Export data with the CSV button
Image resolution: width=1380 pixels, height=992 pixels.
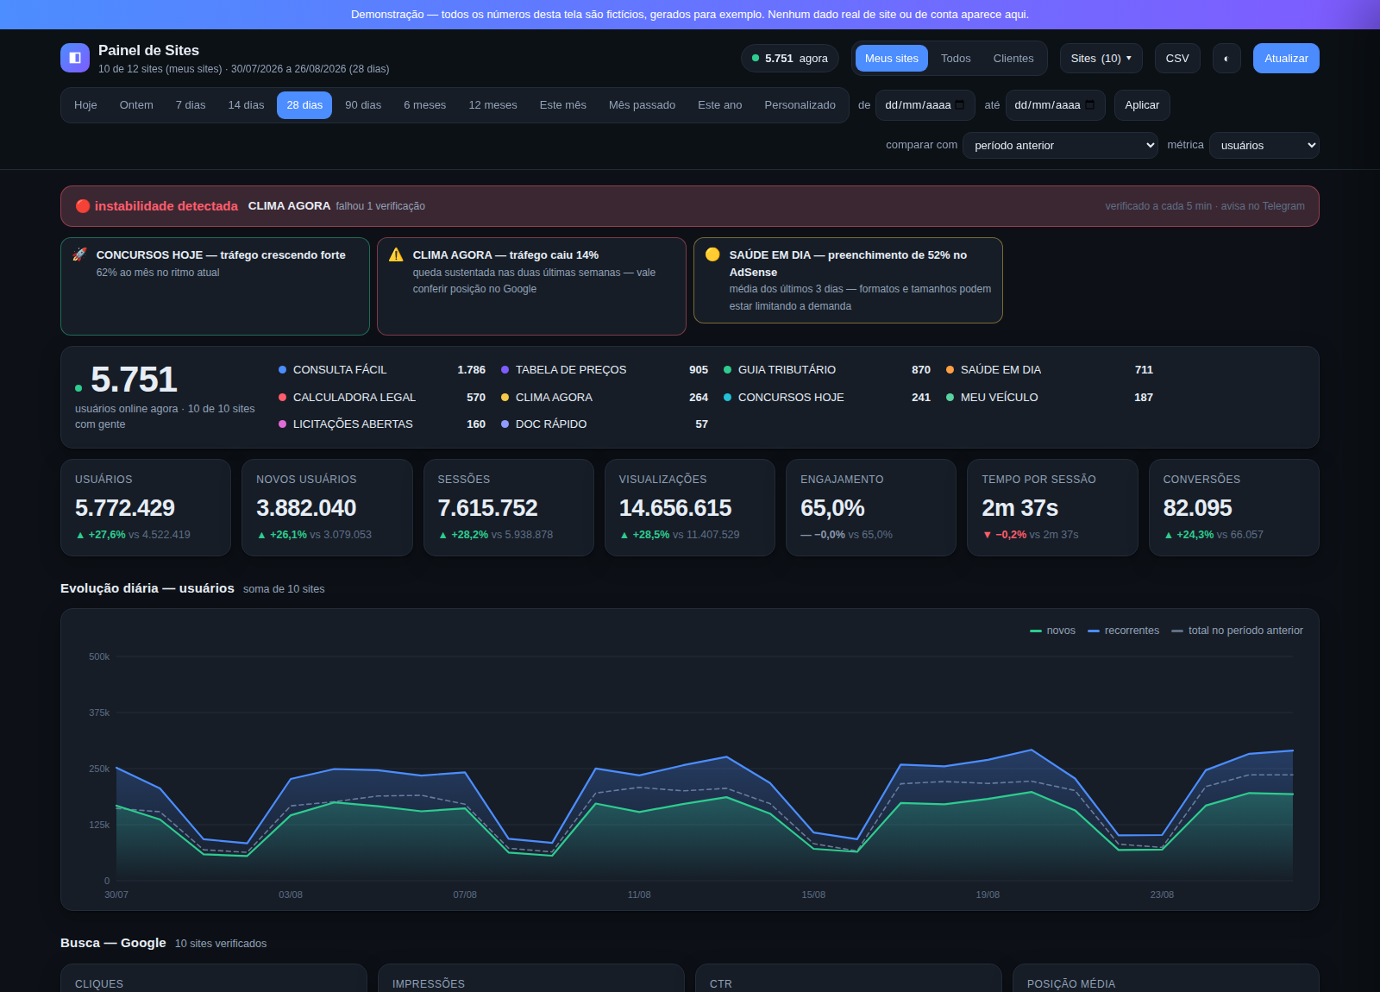point(1177,59)
